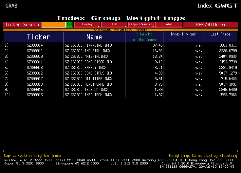This screenshot has height=173, width=241.
Task: Click last price 5017.3091
Action: tap(228, 84)
